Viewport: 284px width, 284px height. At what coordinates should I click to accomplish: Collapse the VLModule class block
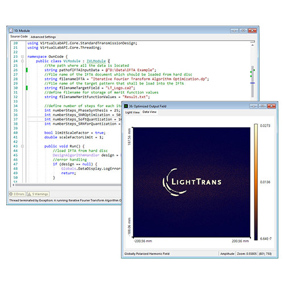click(x=23, y=61)
